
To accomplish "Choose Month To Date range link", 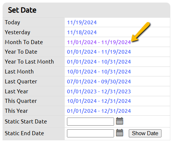I will [99, 42].
